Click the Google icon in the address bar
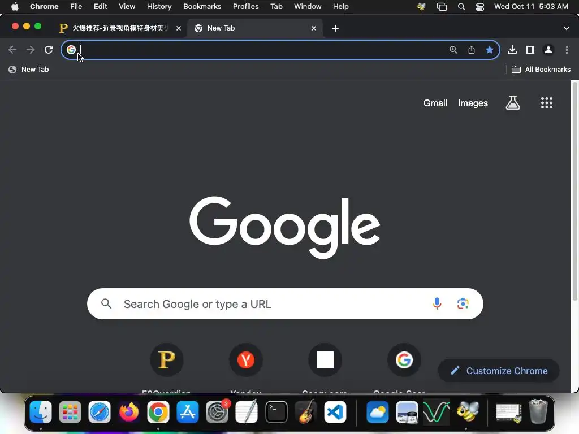 coord(71,50)
